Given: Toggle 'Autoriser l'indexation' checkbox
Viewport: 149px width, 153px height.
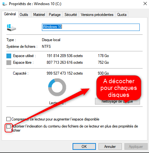Looking at the screenshot, I should [8, 126].
